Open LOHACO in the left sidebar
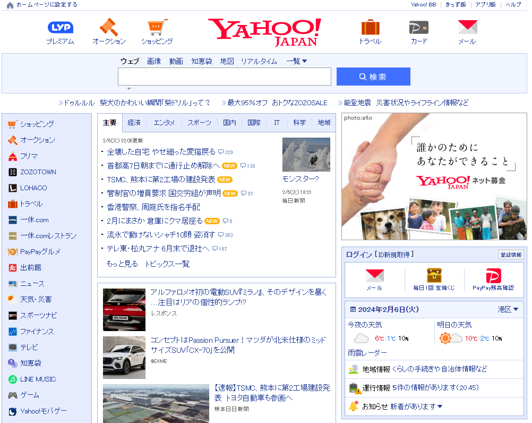 pos(33,188)
